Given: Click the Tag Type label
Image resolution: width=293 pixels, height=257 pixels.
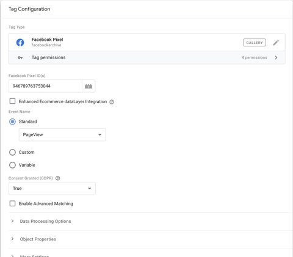Looking at the screenshot, I should coord(16,27).
